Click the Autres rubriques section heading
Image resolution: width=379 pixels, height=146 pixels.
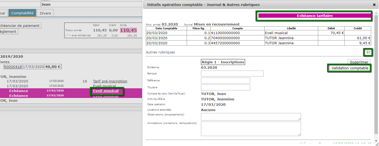click(x=160, y=52)
